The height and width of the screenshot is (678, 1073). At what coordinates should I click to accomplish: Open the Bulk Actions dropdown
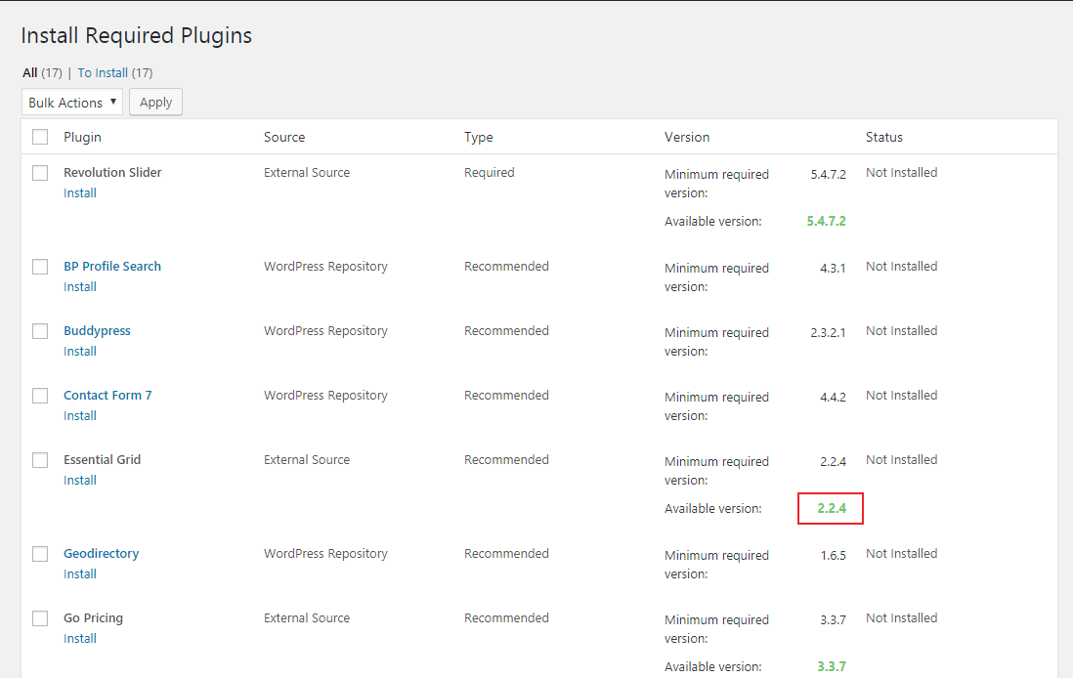(x=72, y=102)
